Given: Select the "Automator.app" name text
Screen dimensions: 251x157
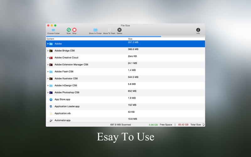Looking at the screenshot, I should point(62,120).
